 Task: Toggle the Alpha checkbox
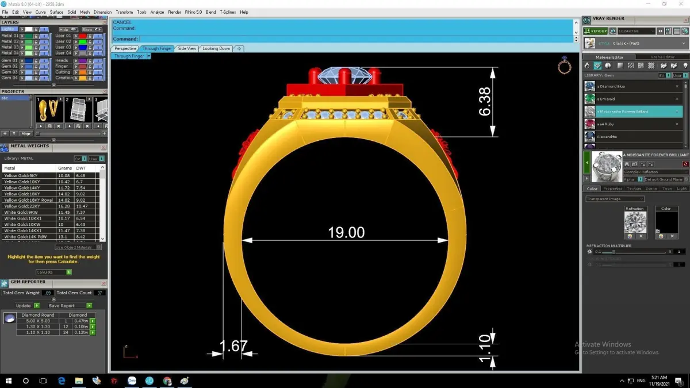[x=640, y=179]
